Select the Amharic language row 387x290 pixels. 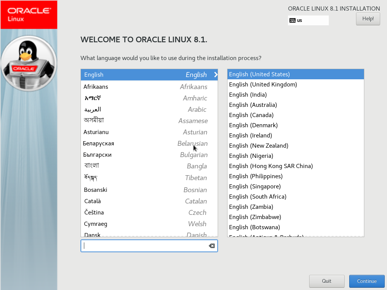pos(149,98)
